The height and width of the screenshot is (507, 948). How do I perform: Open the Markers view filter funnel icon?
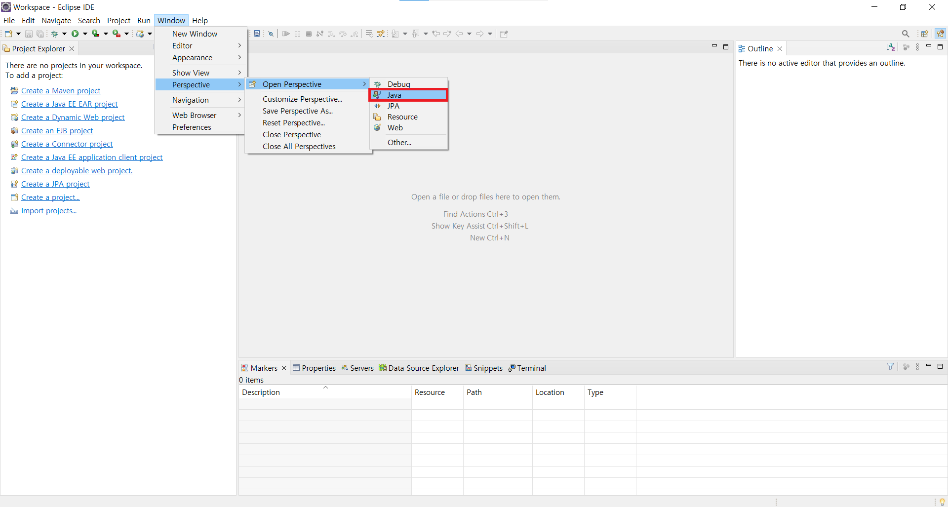tap(890, 366)
